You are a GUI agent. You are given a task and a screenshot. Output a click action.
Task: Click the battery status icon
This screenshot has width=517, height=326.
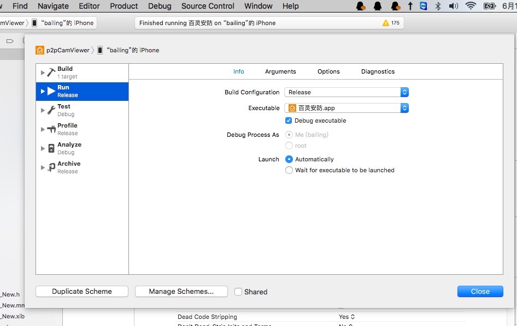[490, 6]
